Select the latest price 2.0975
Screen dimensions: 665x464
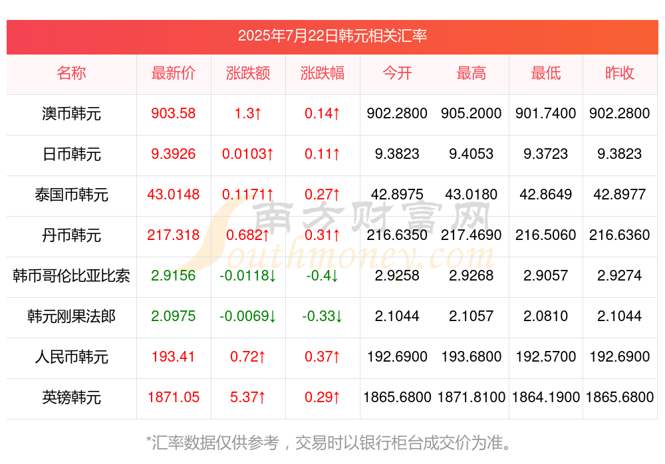[x=174, y=316]
